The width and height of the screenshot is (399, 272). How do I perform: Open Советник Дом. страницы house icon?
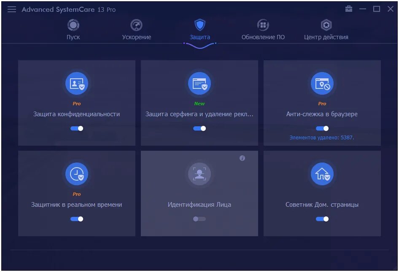coord(322,174)
